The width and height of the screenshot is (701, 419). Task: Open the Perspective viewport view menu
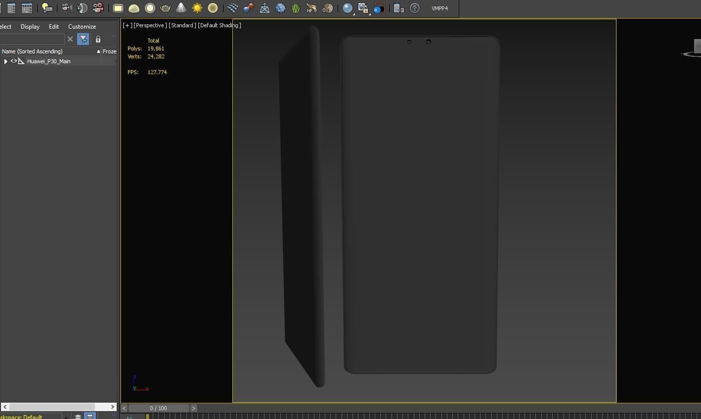click(150, 25)
